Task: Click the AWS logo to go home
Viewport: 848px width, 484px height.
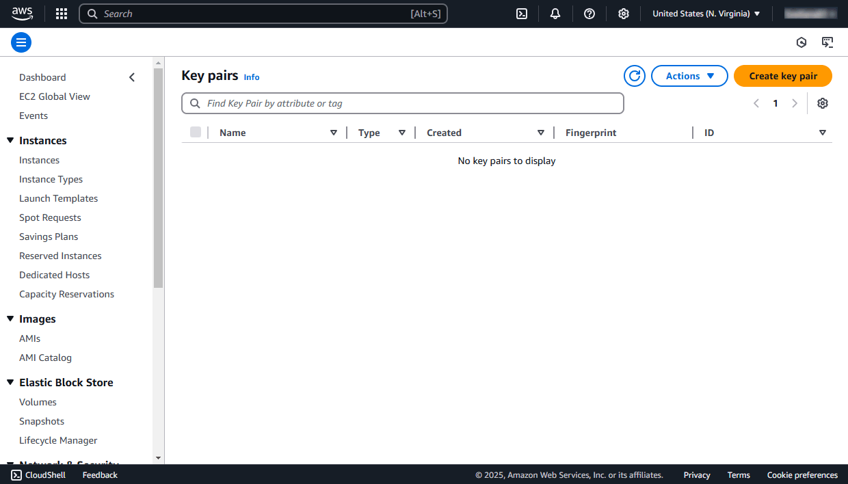Action: [22, 13]
